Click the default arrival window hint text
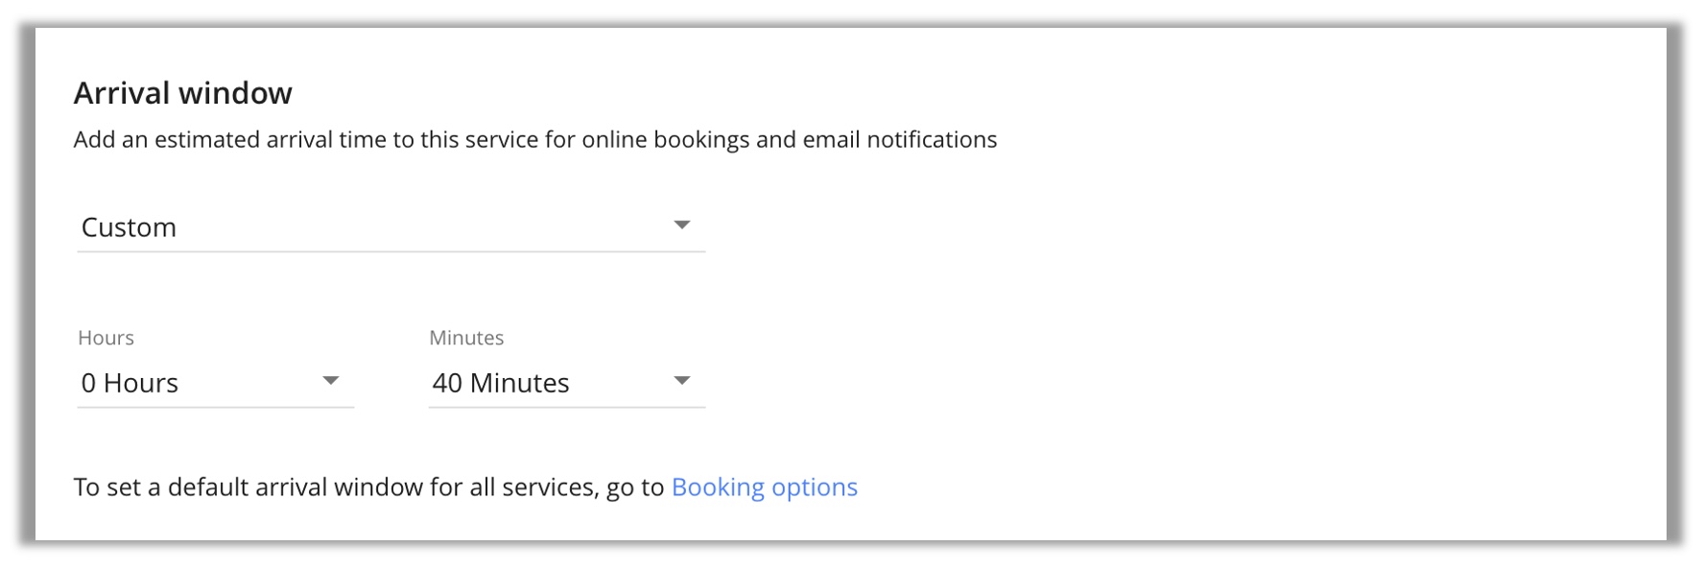Screen dimensions: 1704x570 tap(368, 487)
